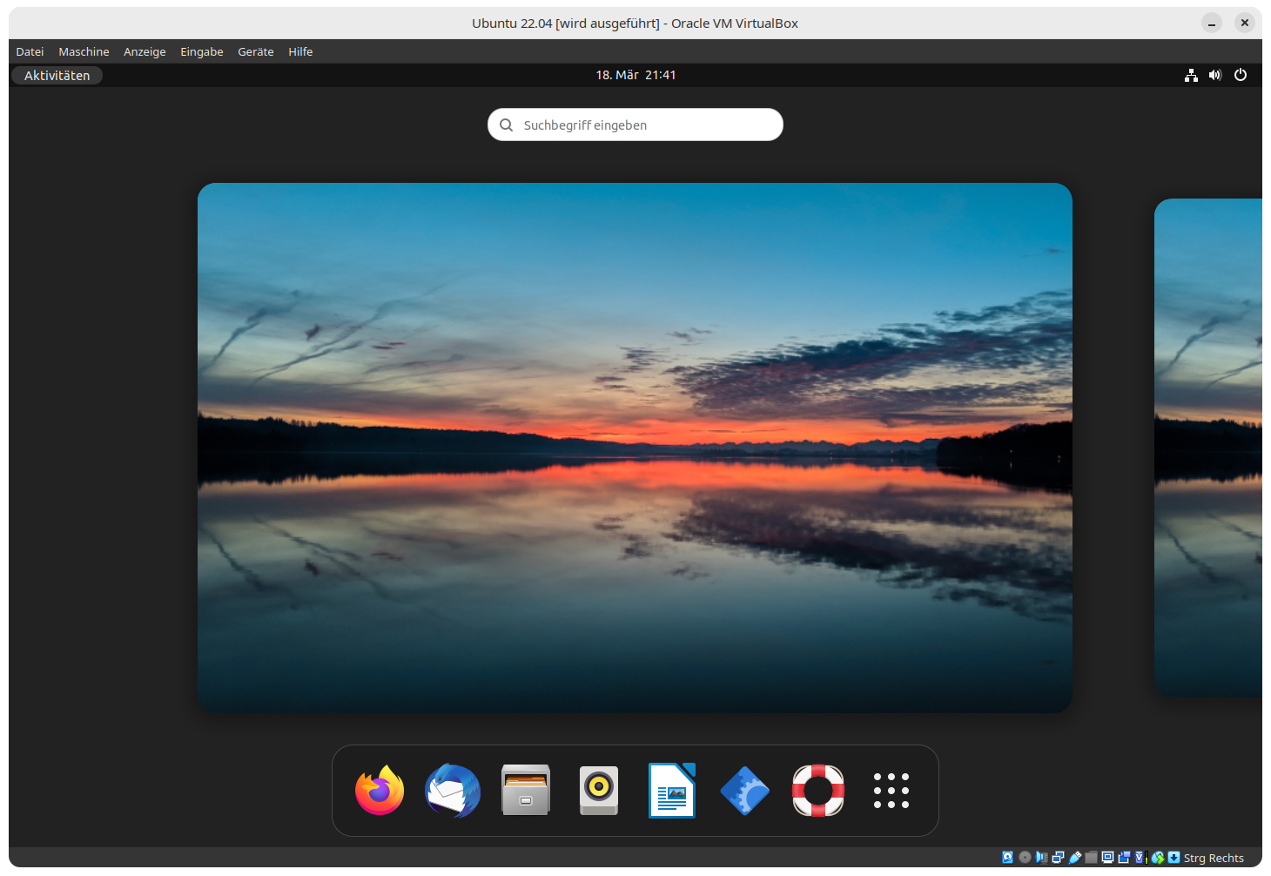Click the mouse integration status icon
Image resolution: width=1271 pixels, height=876 pixels.
tap(1158, 858)
